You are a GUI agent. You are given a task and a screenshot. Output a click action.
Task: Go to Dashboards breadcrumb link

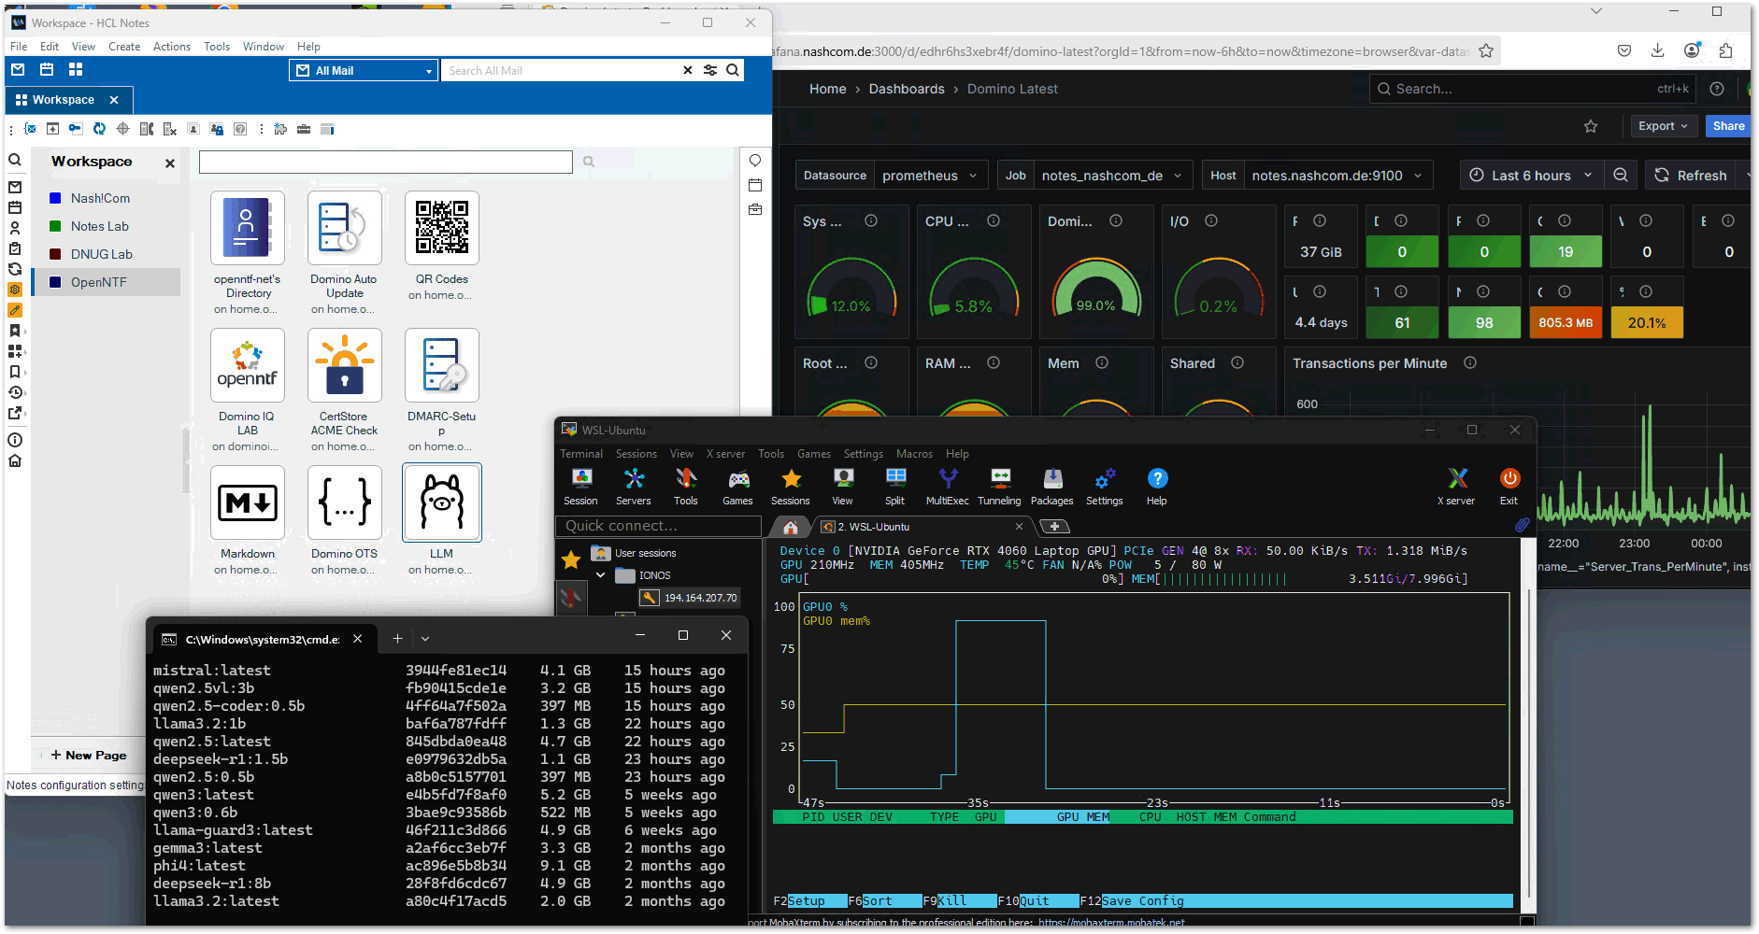click(907, 89)
